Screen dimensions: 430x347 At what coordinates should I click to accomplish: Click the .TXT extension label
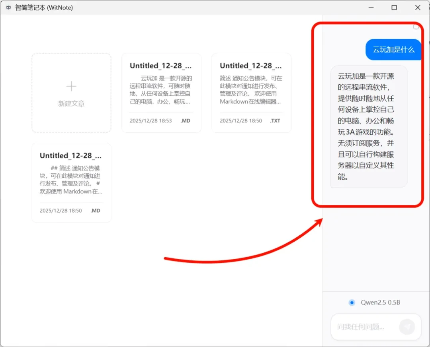click(275, 121)
